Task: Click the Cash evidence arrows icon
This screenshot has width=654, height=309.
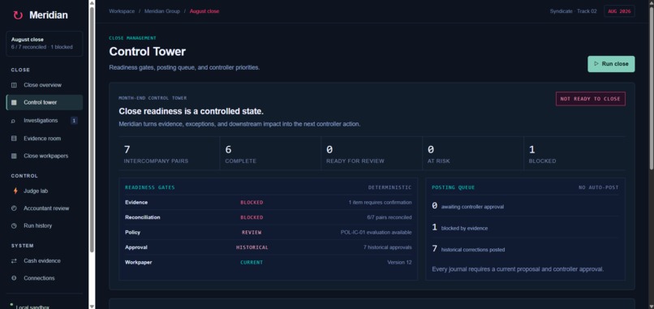Action: (14, 261)
